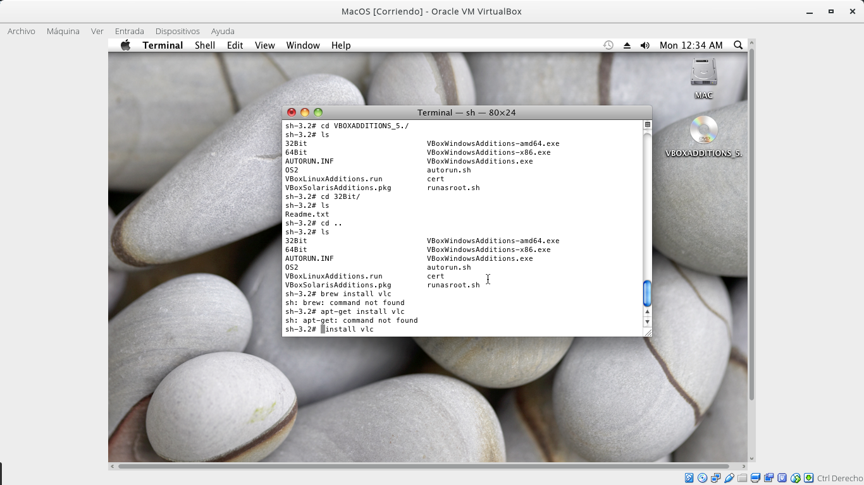Click the split pane icon atop Terminal scrollbar
This screenshot has height=485, width=864.
click(x=648, y=124)
